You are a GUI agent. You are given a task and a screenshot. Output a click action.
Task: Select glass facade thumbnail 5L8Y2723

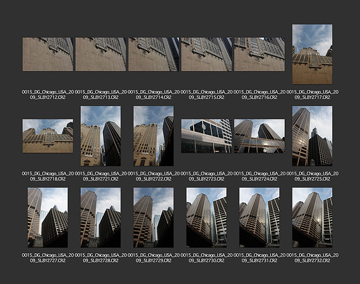click(207, 136)
